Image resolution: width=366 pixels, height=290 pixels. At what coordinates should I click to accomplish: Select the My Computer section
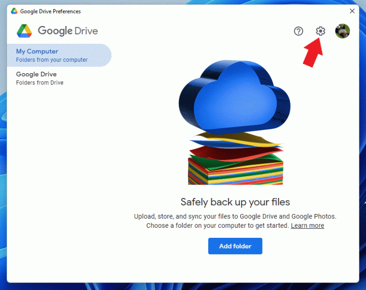(x=59, y=55)
